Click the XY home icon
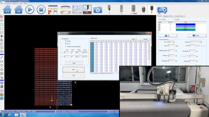 pyautogui.click(x=7, y=9)
